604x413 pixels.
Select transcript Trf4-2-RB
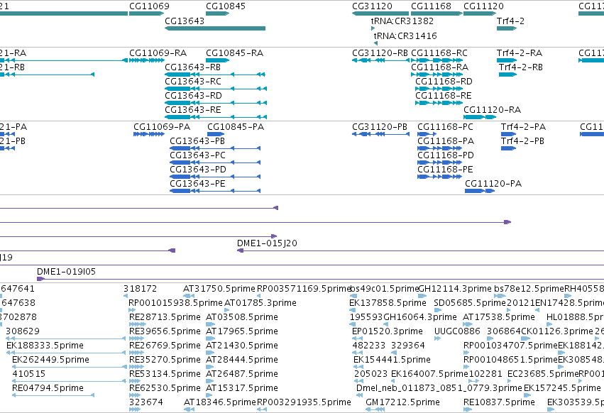pyautogui.click(x=507, y=75)
